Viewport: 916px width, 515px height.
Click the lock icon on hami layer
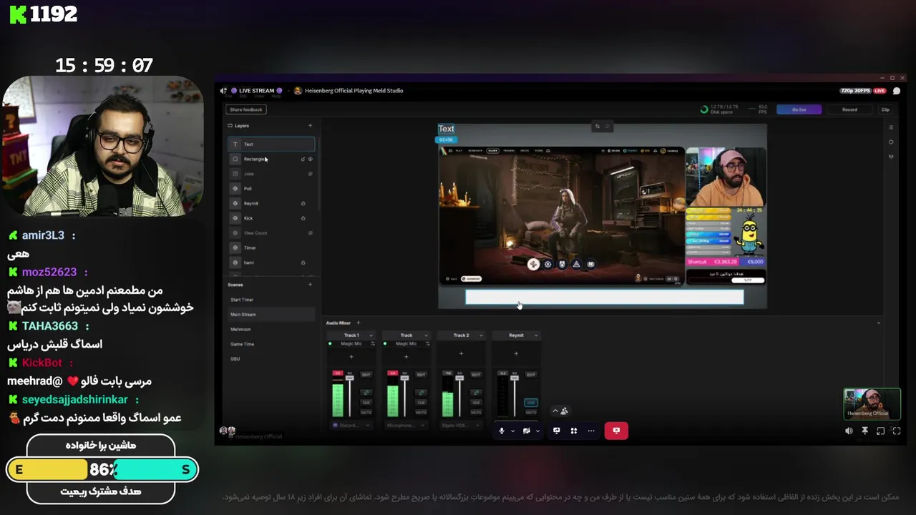pyautogui.click(x=303, y=263)
